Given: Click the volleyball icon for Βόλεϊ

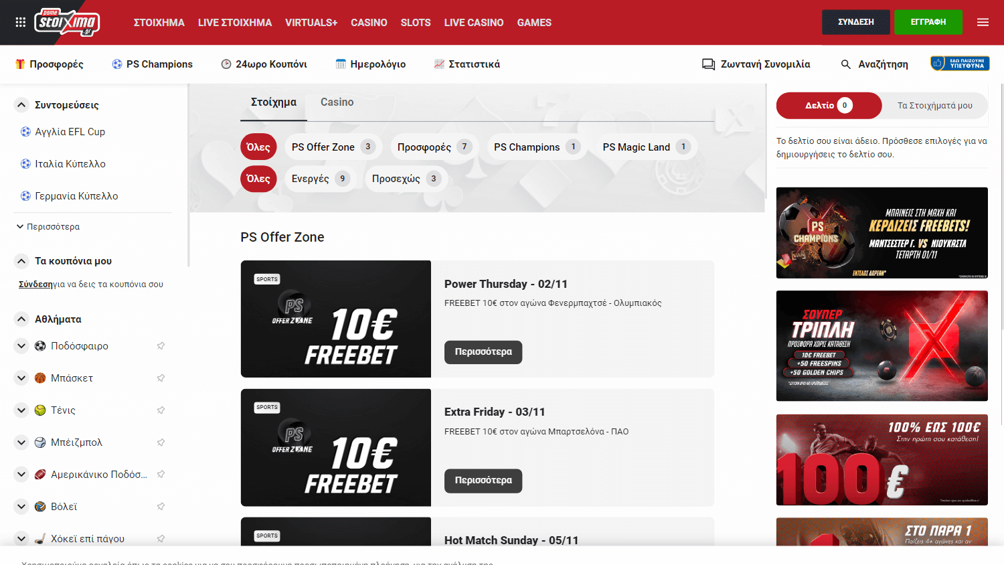Looking at the screenshot, I should (x=40, y=507).
